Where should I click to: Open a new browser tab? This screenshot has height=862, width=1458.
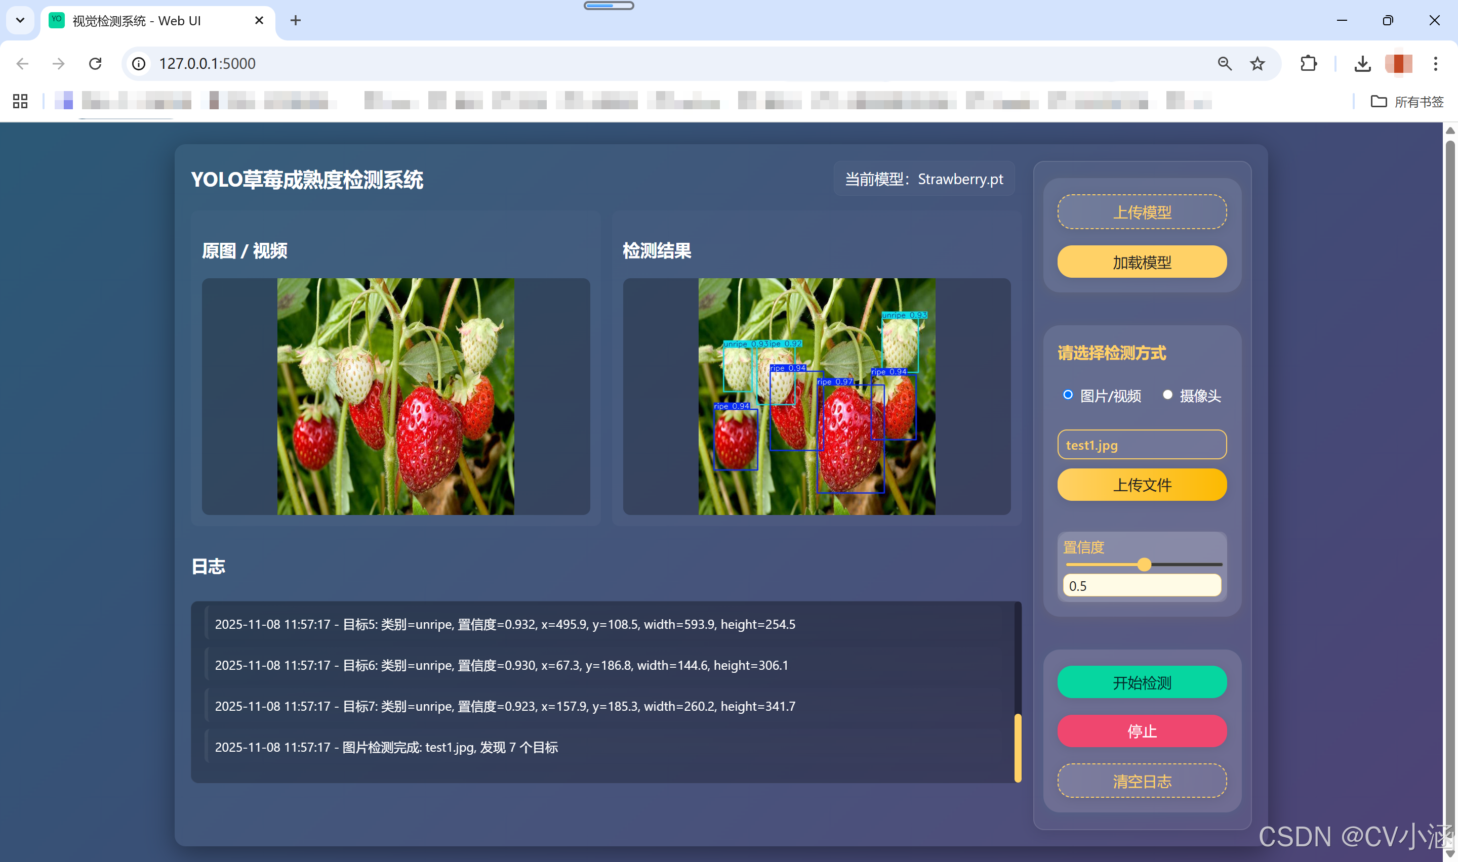(295, 20)
